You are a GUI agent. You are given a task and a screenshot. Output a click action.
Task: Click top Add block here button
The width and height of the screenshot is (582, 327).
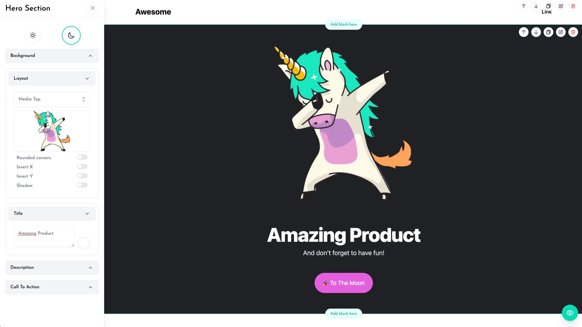click(x=344, y=25)
